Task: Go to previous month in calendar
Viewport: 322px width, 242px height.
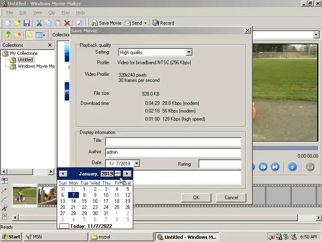Action: coord(63,174)
